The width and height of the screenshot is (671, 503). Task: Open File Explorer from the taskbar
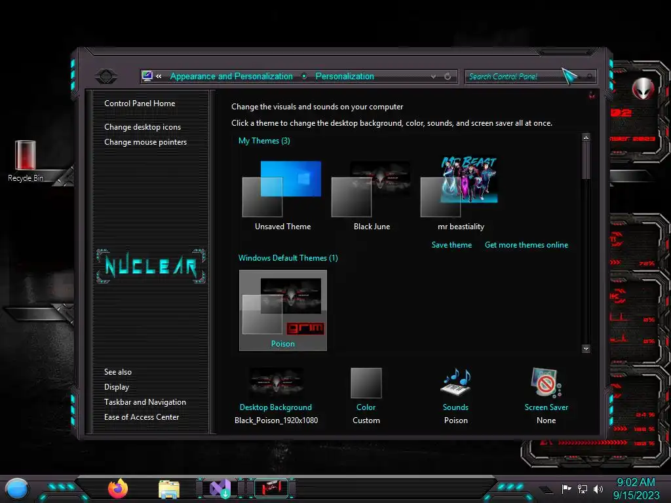(x=169, y=489)
